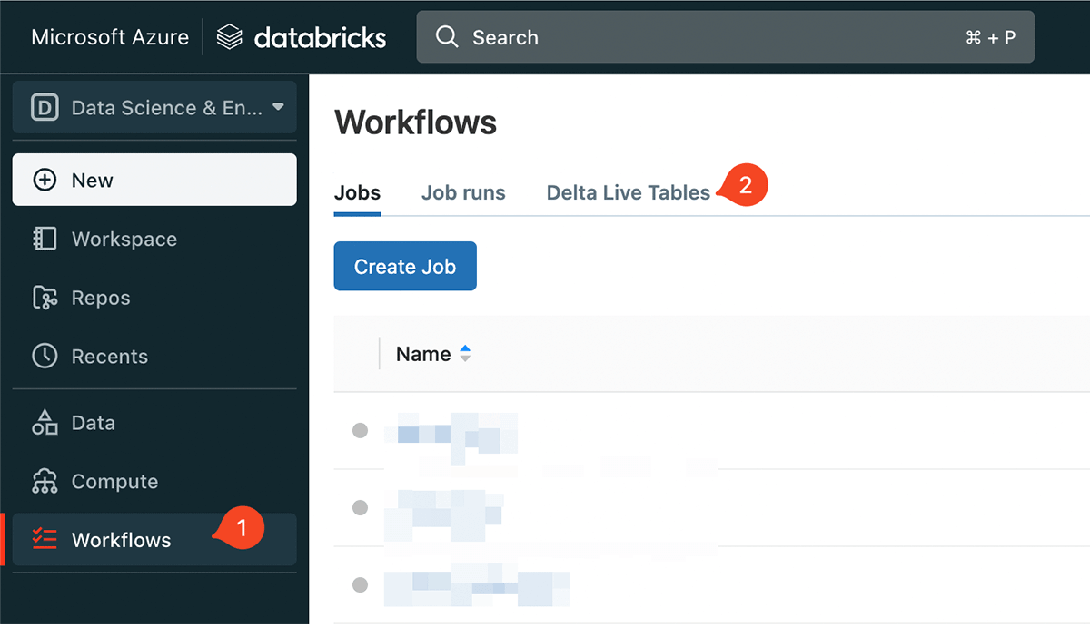Click the New plus icon
The height and width of the screenshot is (627, 1090).
coord(45,180)
